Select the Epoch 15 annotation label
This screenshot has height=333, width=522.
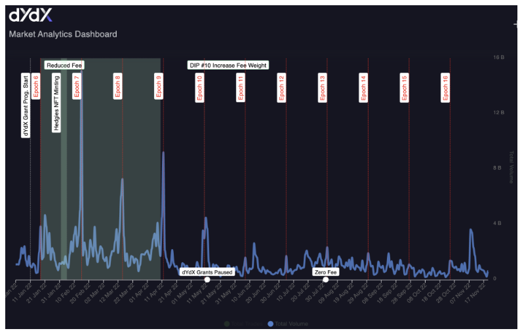[x=404, y=88]
